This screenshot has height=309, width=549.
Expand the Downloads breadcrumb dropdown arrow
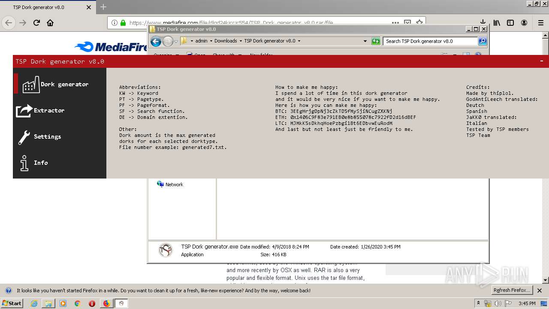pos(241,41)
